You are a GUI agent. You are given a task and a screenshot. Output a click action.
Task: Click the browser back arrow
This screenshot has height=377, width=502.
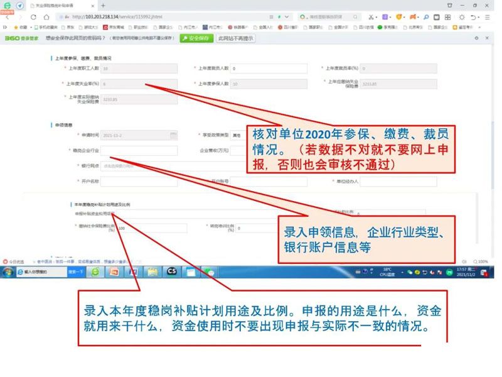pos(8,17)
